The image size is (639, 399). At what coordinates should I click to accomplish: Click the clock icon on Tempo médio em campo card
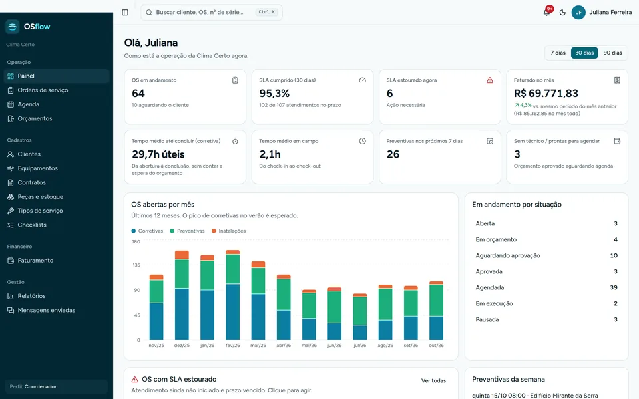(362, 141)
